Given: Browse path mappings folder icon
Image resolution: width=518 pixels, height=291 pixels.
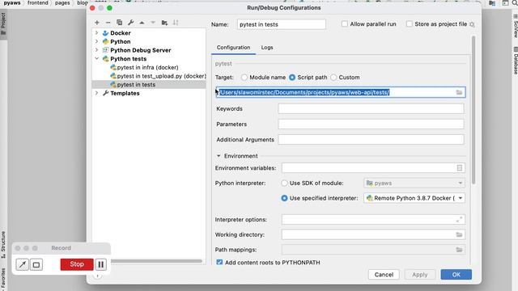Looking at the screenshot, I should (459, 250).
